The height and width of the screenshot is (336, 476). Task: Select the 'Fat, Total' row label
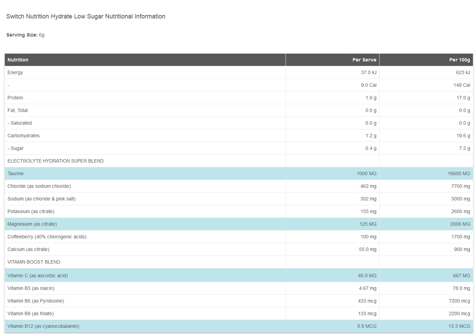(18, 110)
